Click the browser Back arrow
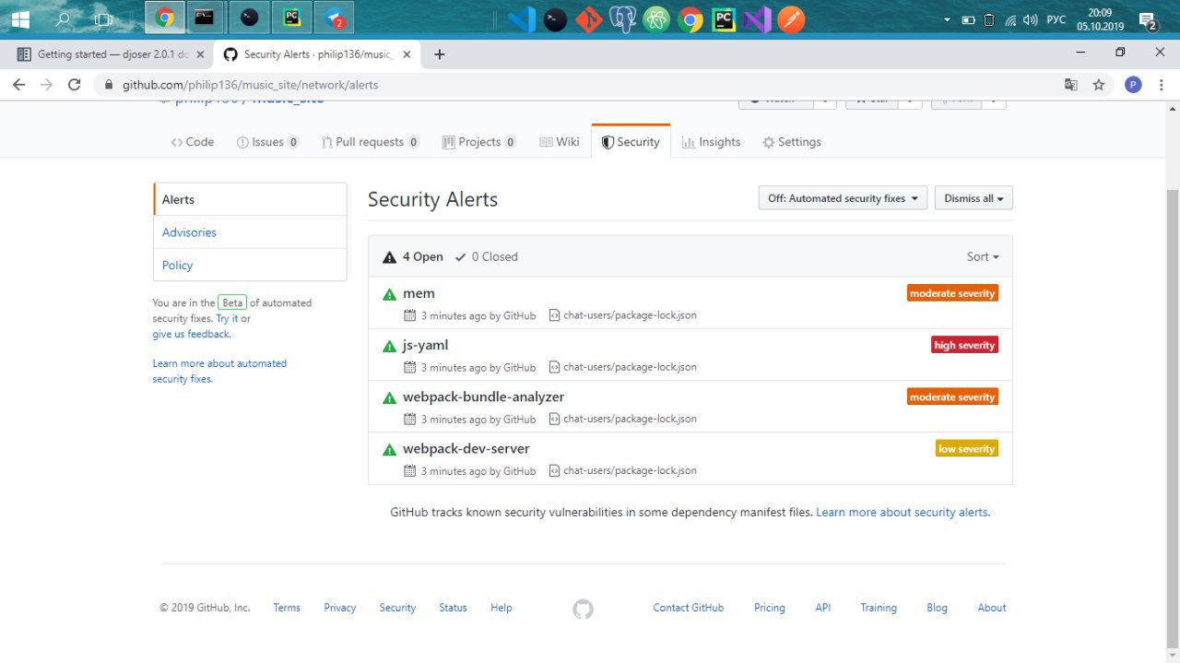 tap(19, 84)
